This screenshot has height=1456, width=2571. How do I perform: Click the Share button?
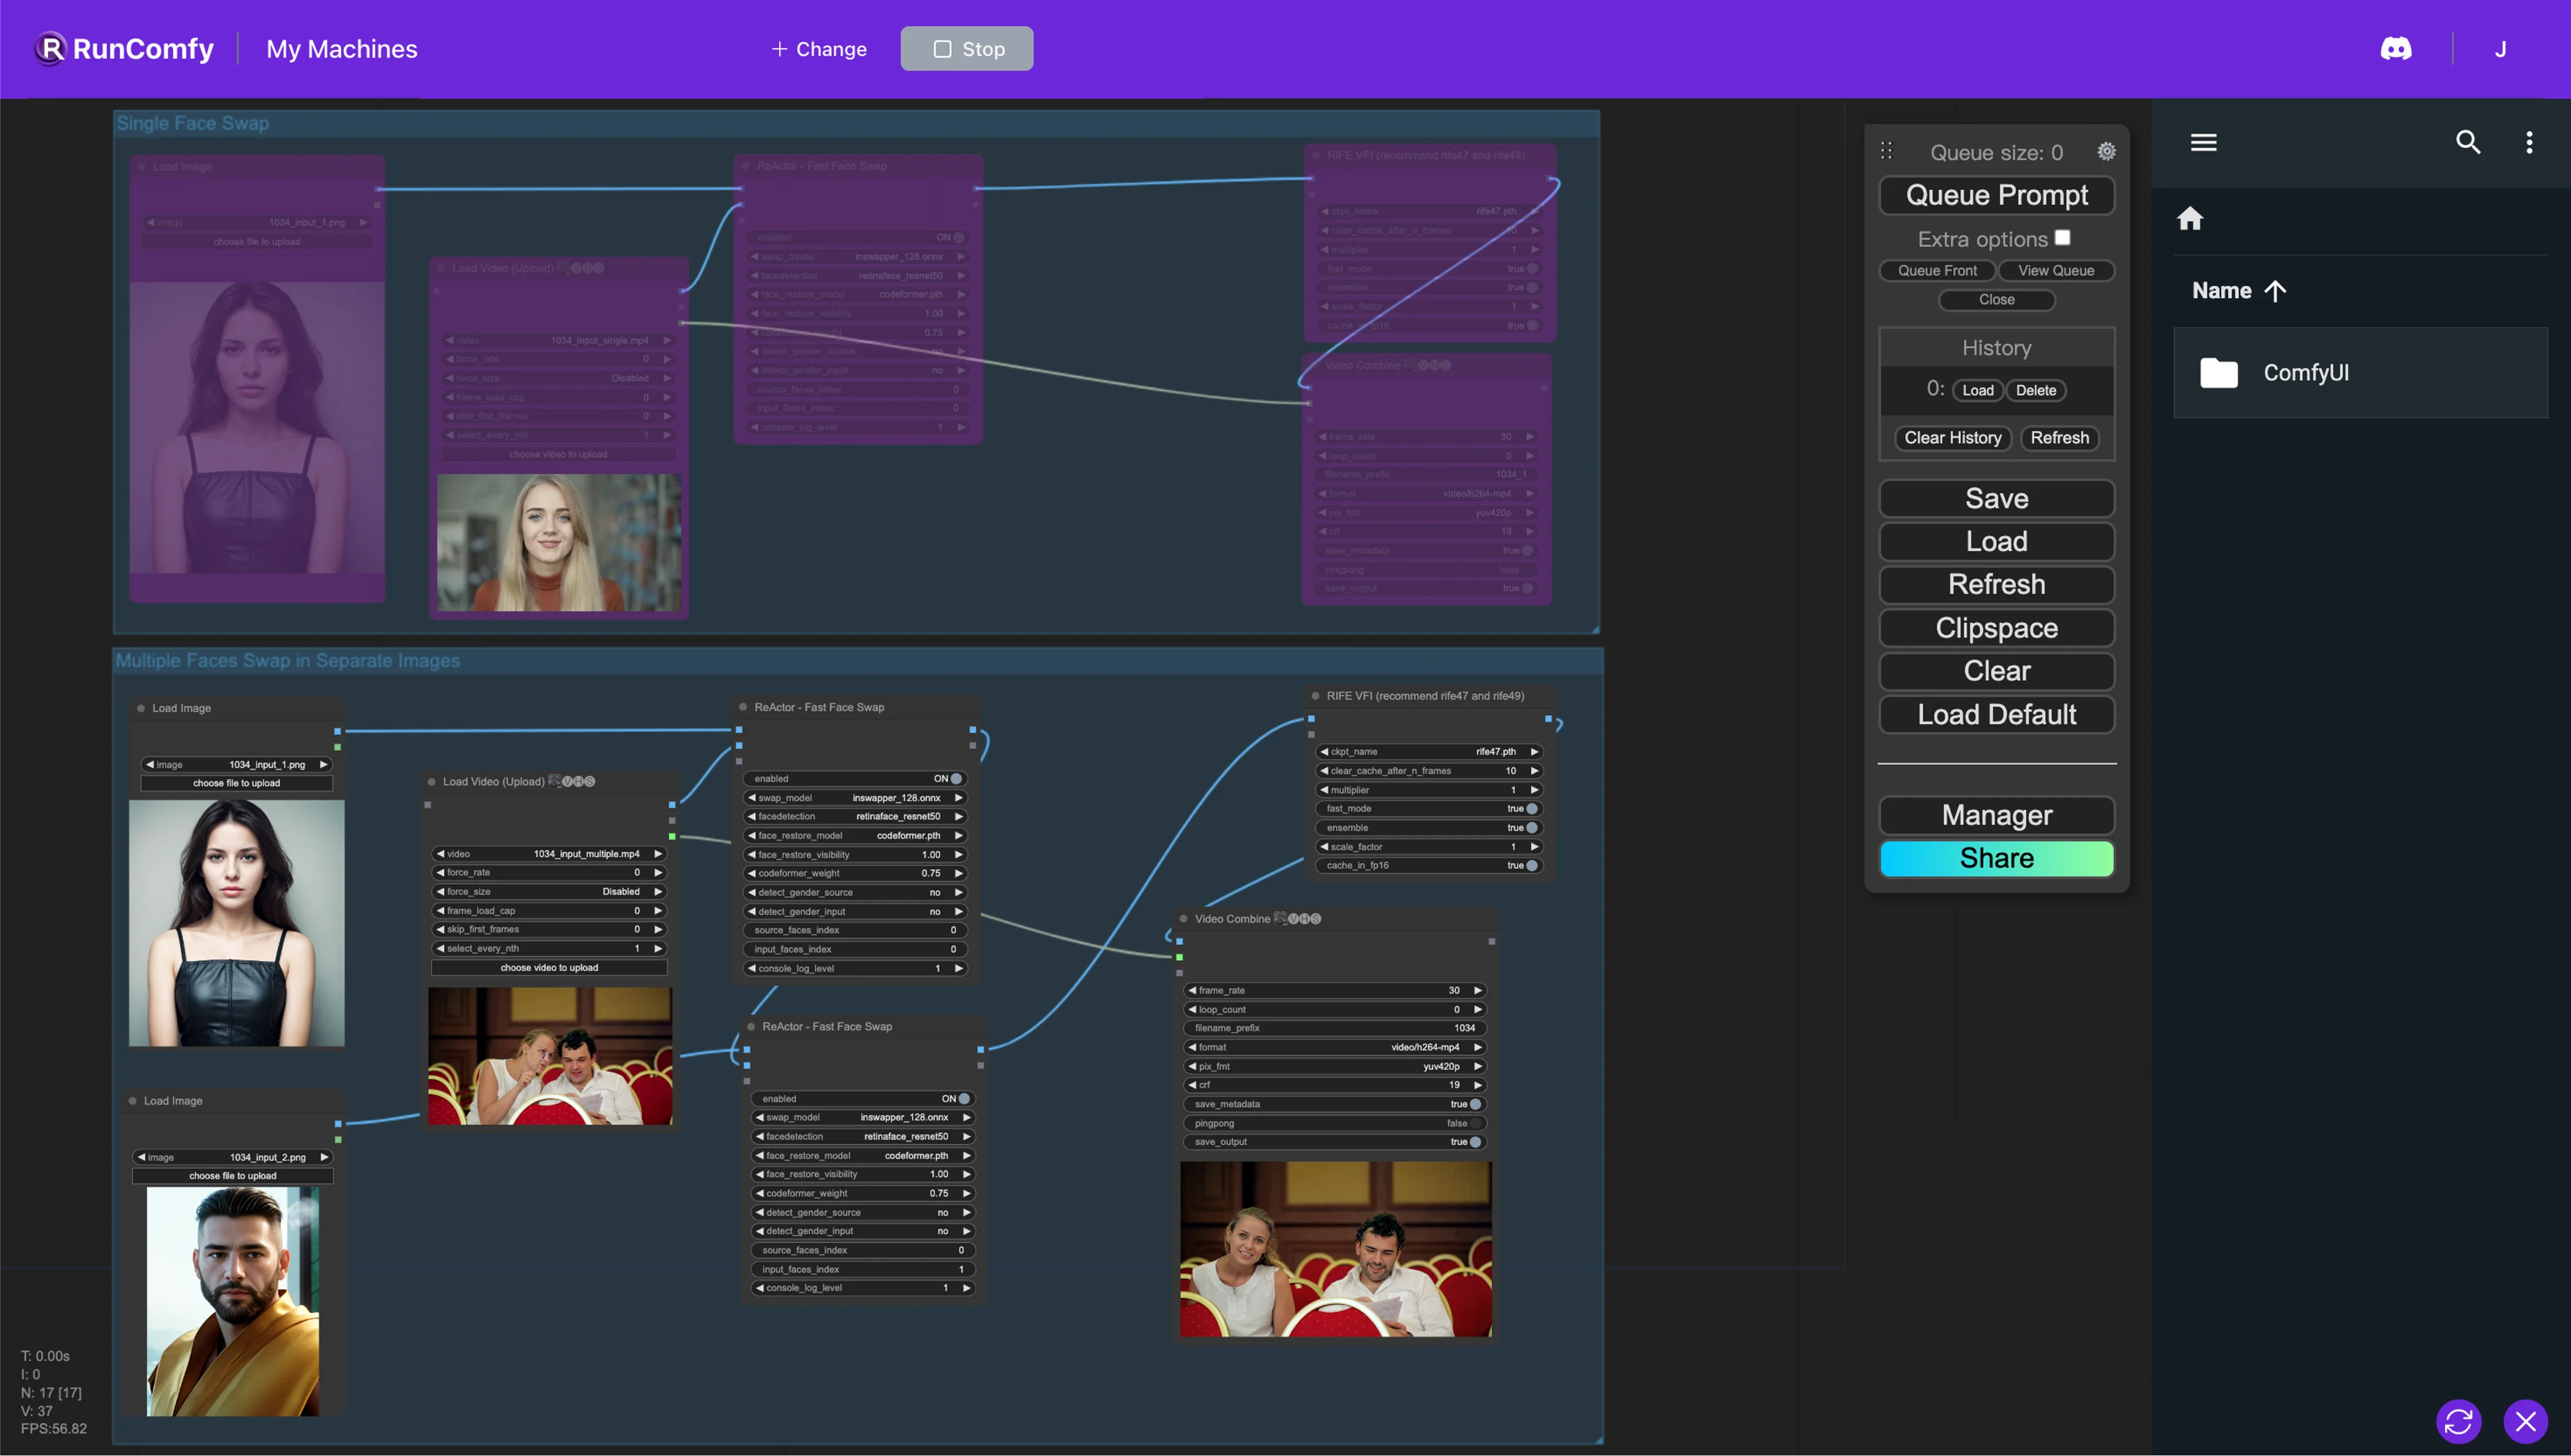point(1996,858)
